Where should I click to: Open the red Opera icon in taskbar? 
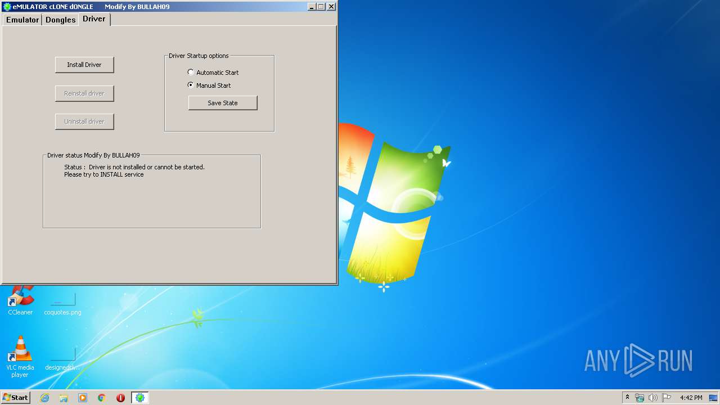coord(120,398)
